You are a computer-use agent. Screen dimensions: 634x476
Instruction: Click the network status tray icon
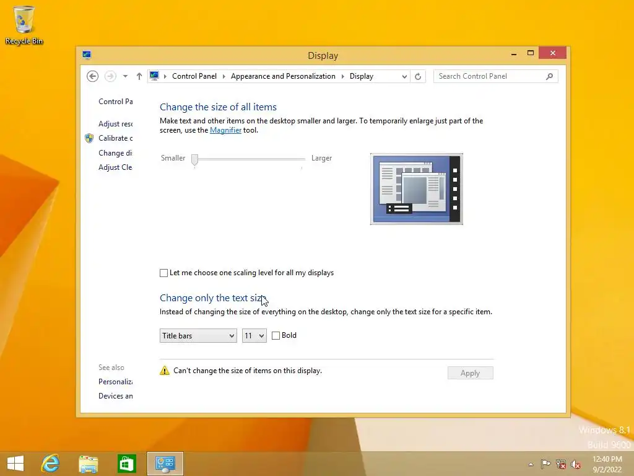point(561,464)
